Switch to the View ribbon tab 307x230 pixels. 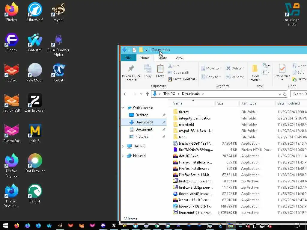[x=179, y=58]
